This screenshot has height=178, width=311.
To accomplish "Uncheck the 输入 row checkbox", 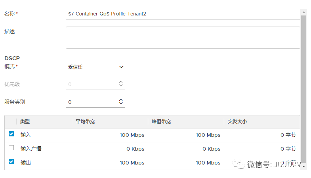I will pos(11,134).
